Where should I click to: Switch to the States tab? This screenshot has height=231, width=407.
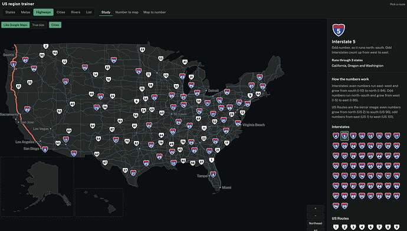click(10, 12)
